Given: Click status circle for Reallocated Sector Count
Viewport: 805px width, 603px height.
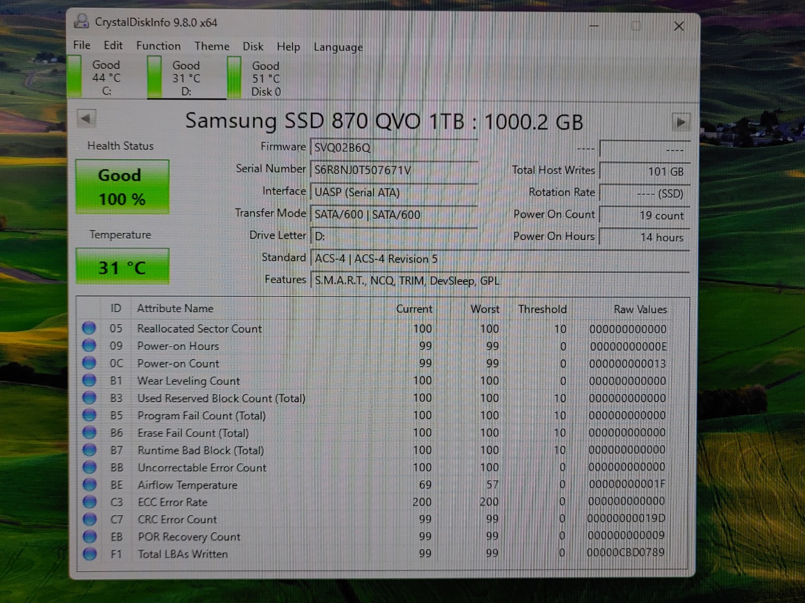Looking at the screenshot, I should tap(89, 328).
